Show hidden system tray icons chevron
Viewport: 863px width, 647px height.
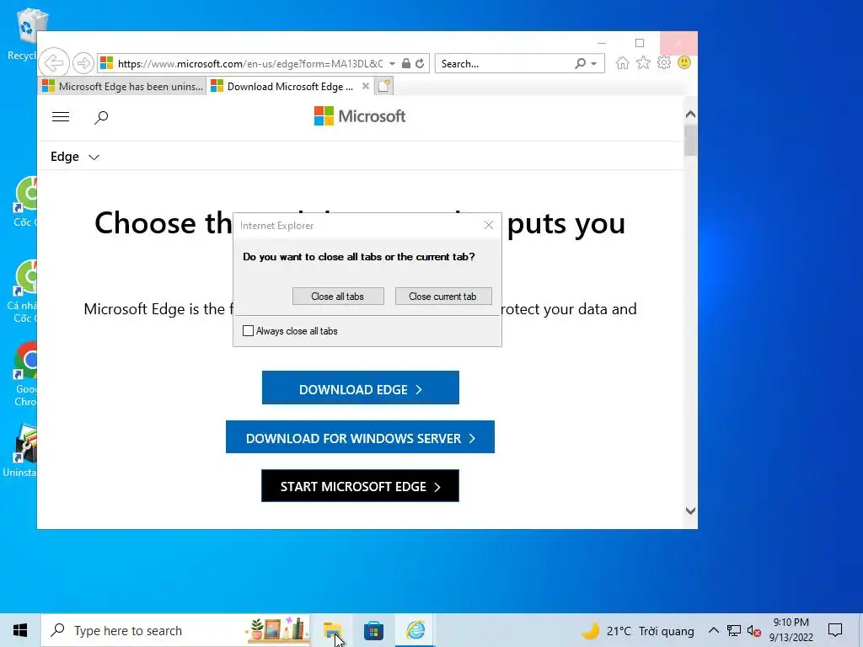point(713,630)
